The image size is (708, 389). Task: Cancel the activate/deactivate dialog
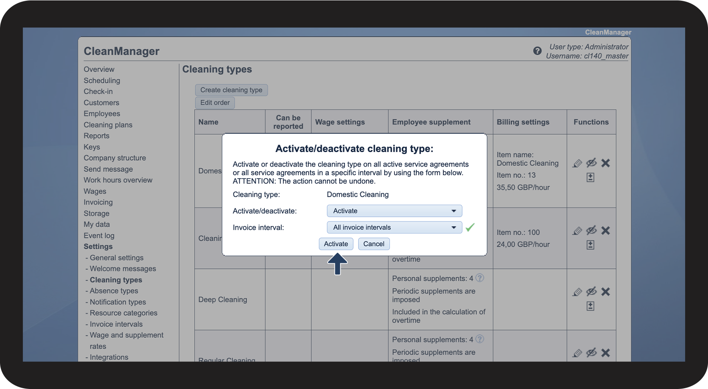[373, 244]
